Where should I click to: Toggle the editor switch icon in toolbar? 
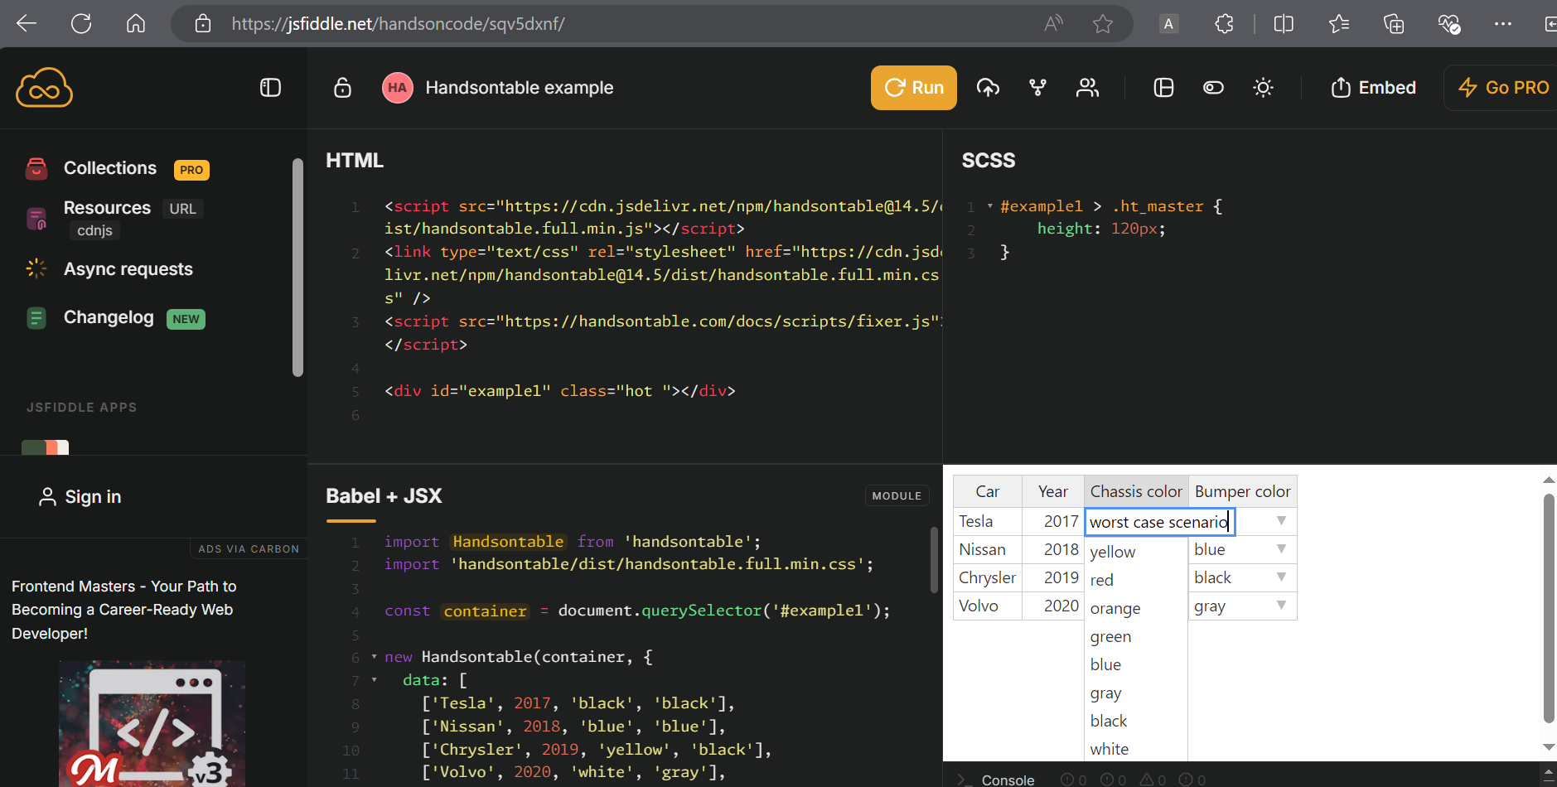click(x=1213, y=88)
